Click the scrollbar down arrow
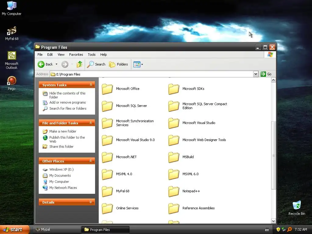This screenshot has height=234, width=312. pos(273,221)
